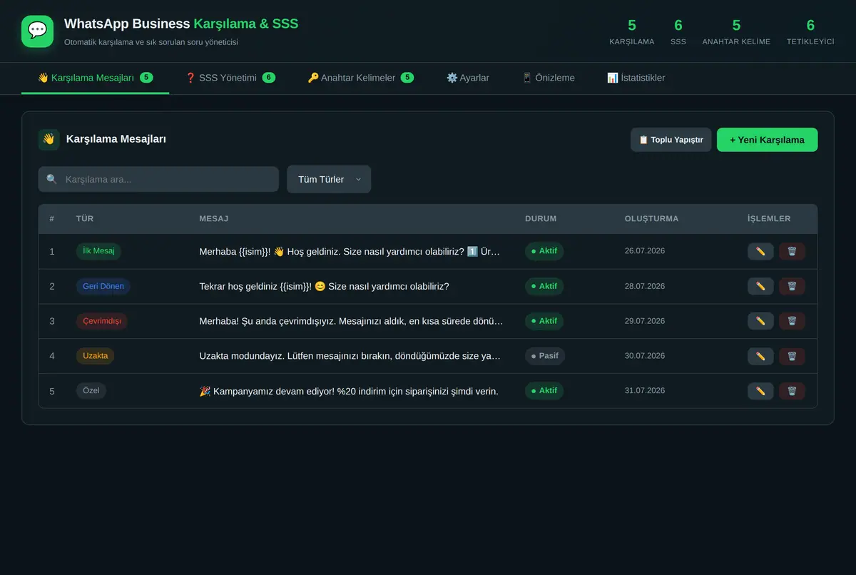Click the waving hand icon beside Karşılama Mesajları heading
856x575 pixels.
[49, 140]
